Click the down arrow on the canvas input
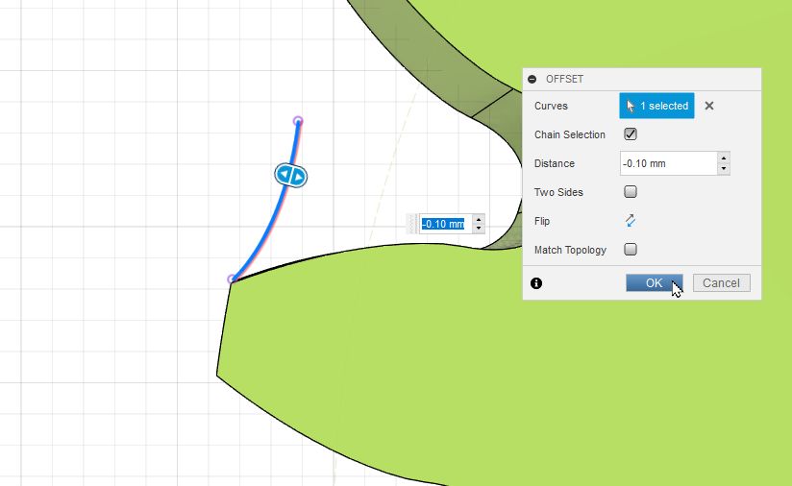This screenshot has width=792, height=486. pyautogui.click(x=478, y=229)
